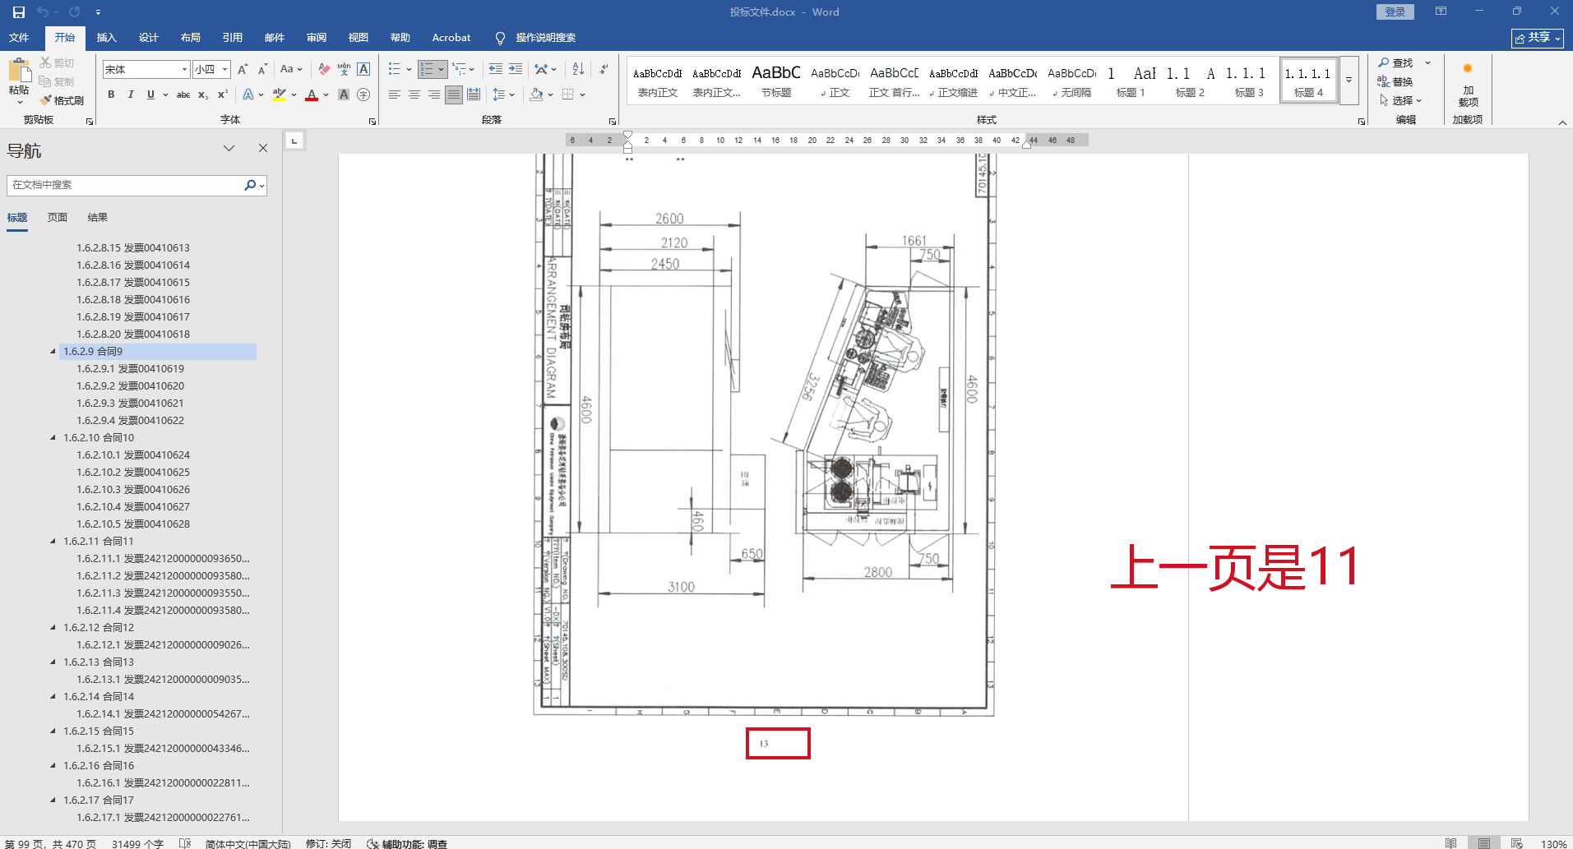
Task: Apply character border to the text
Action: point(363,70)
